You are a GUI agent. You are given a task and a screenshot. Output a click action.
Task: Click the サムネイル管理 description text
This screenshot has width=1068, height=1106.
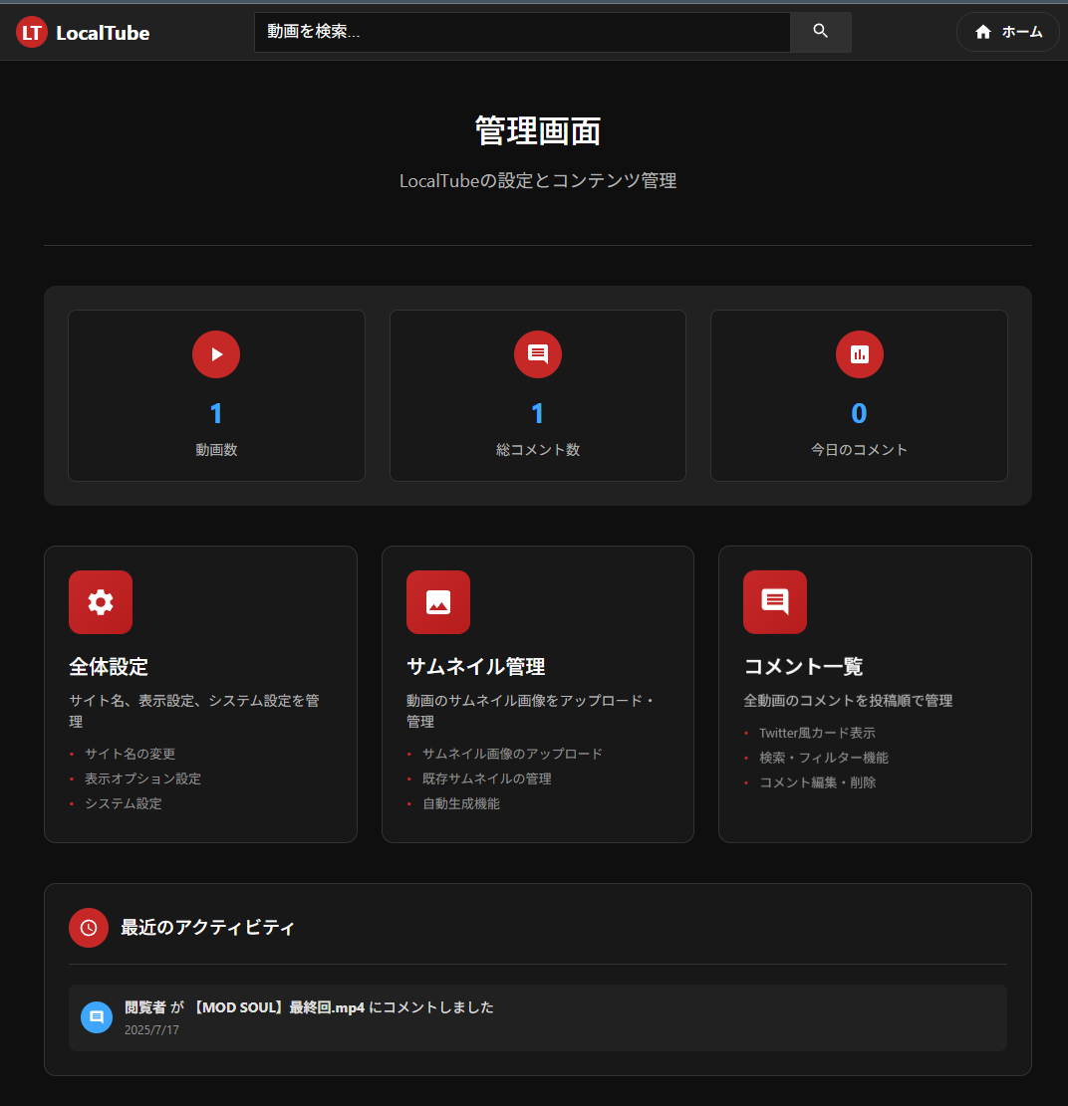point(531,711)
